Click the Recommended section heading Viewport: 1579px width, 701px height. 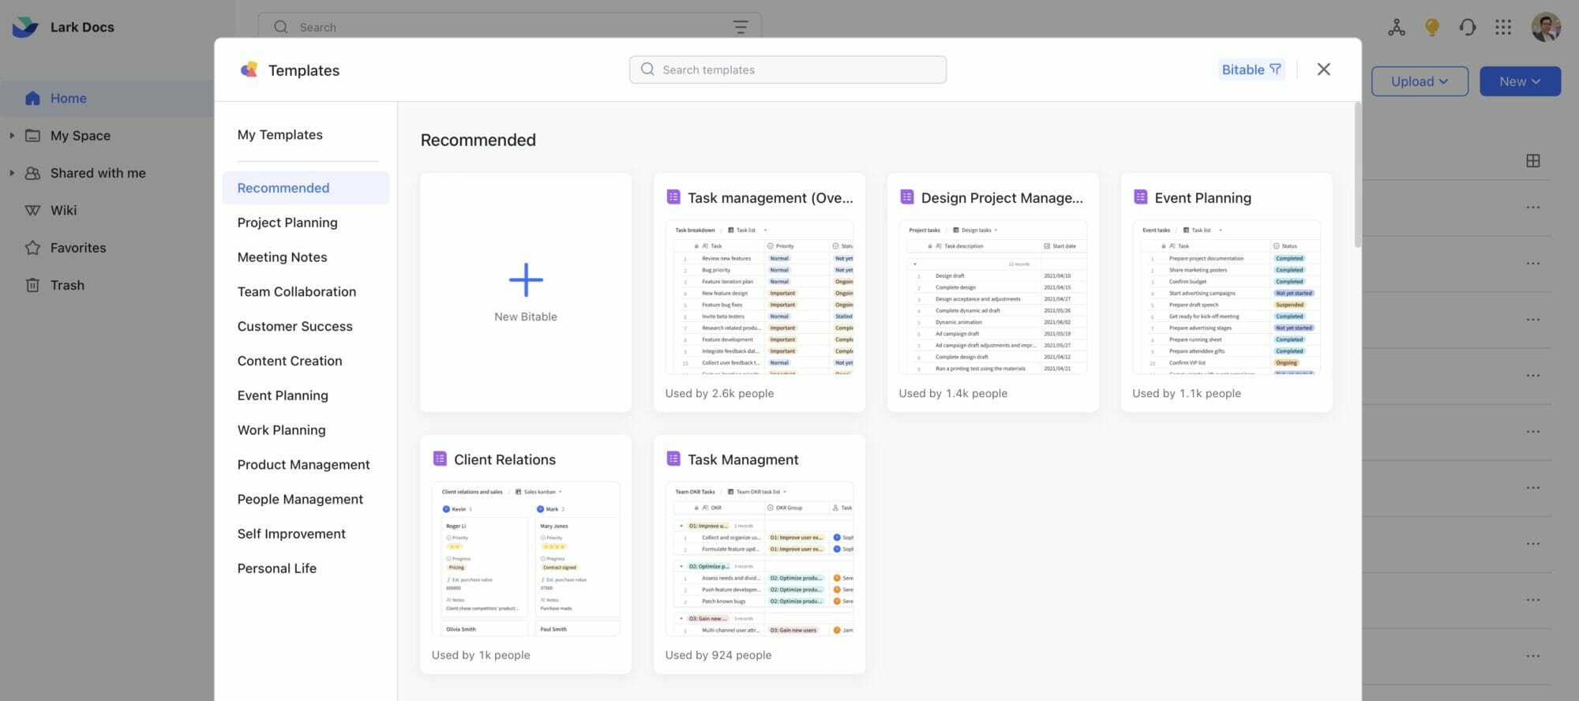pyautogui.click(x=478, y=140)
